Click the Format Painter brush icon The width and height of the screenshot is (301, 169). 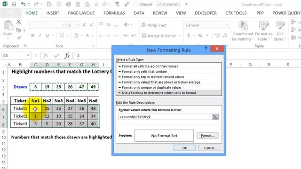tap(19, 38)
